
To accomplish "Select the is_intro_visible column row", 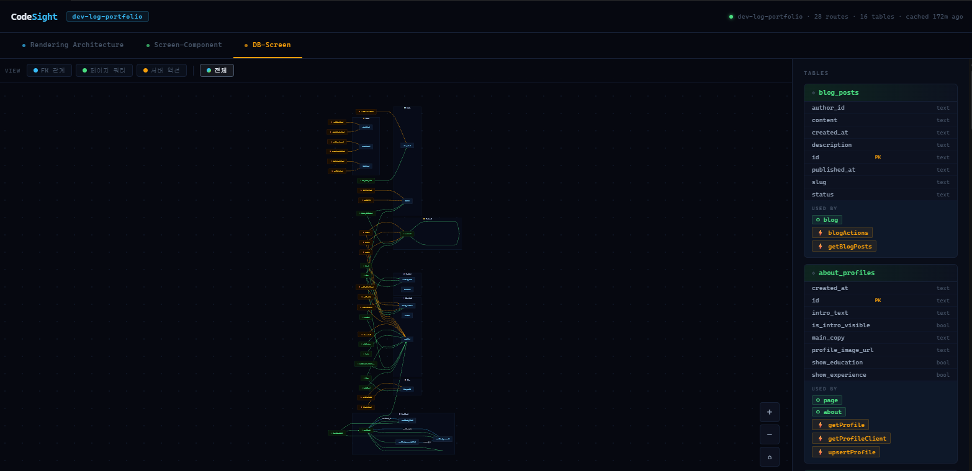I will coord(881,325).
